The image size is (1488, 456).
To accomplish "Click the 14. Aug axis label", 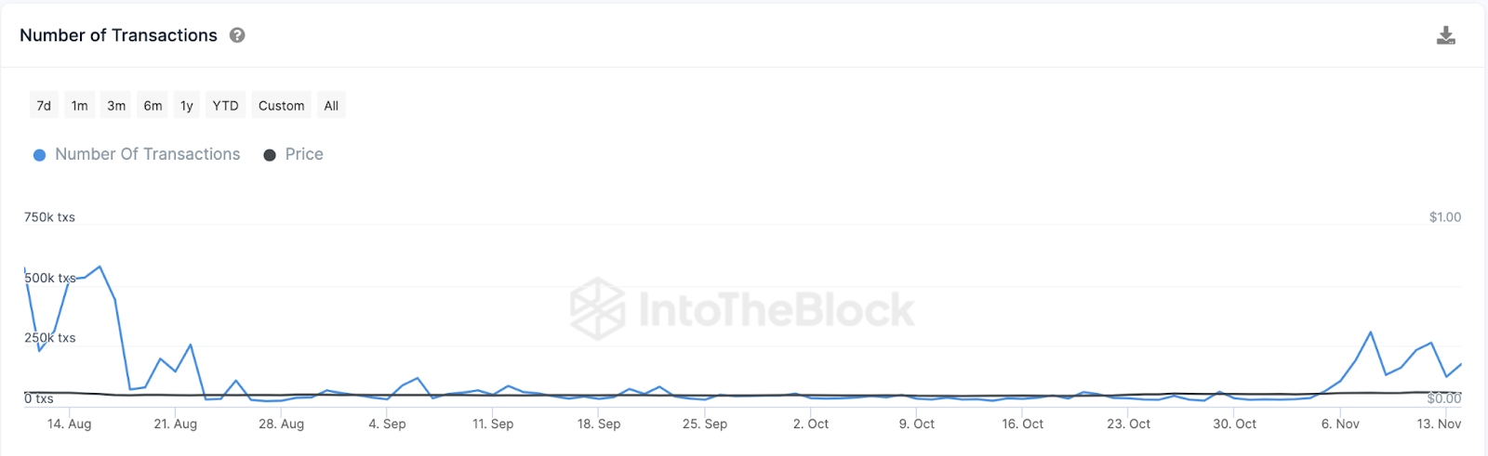I will pos(70,423).
